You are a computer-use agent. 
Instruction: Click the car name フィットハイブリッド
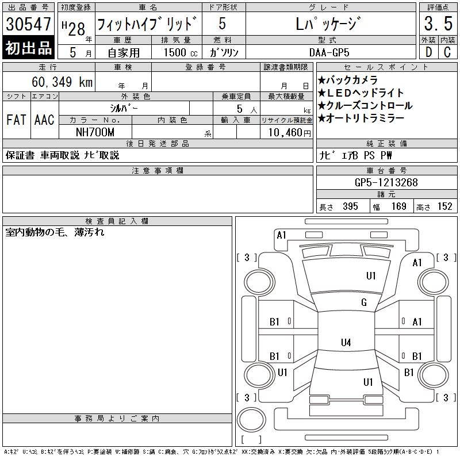point(147,24)
